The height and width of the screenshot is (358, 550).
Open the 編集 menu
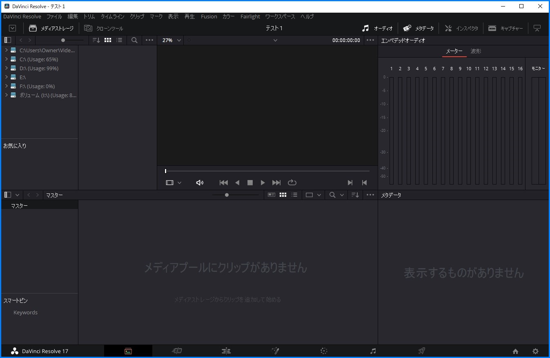pos(73,17)
